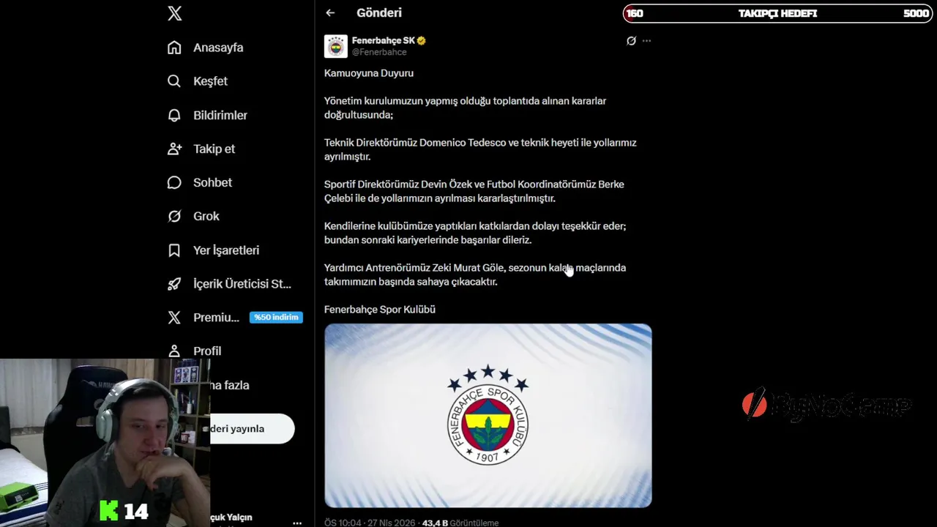Click the Takipçi Hedefi progress bar
This screenshot has height=527, width=937.
pyautogui.click(x=777, y=13)
